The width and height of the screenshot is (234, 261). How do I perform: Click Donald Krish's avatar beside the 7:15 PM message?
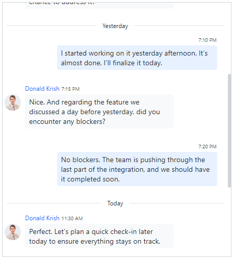tap(13, 102)
